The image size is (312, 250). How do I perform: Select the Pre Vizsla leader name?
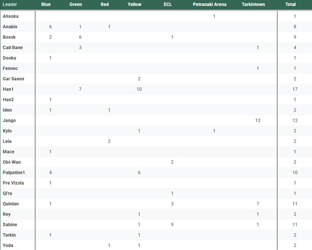tap(13, 183)
